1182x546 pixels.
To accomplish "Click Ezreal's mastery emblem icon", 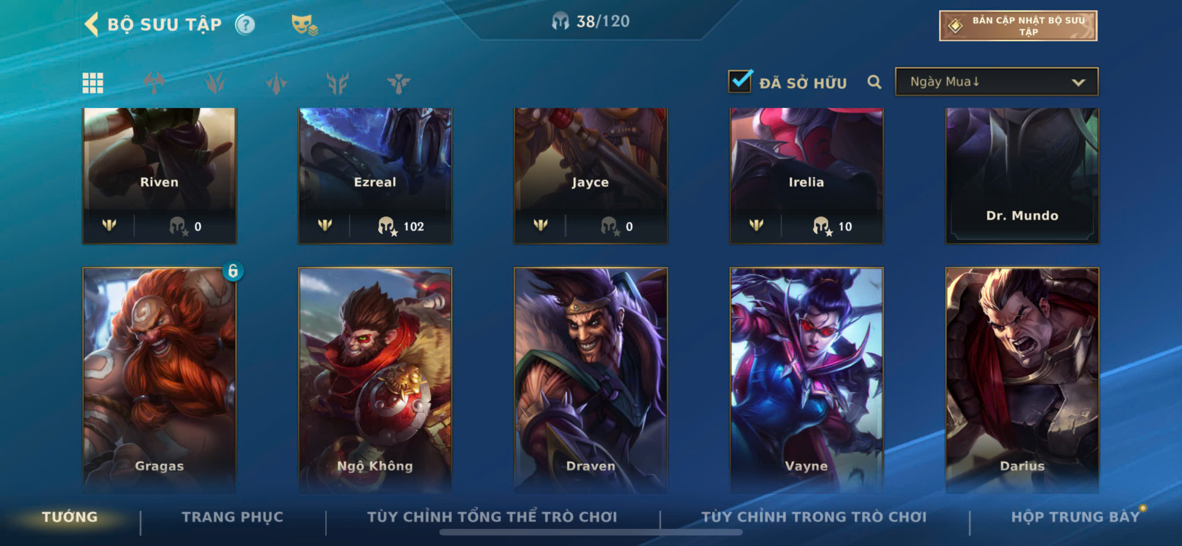I will tap(325, 225).
